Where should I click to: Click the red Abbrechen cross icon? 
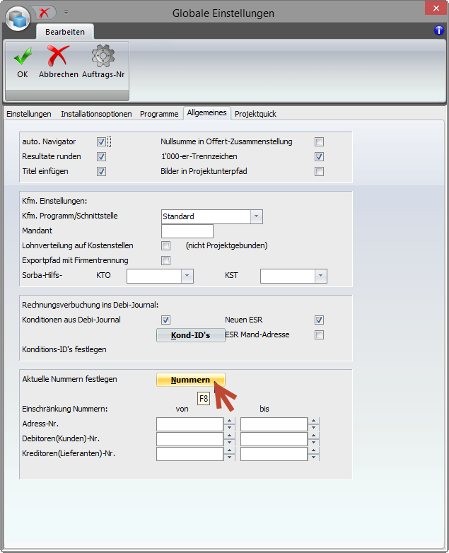coord(58,56)
